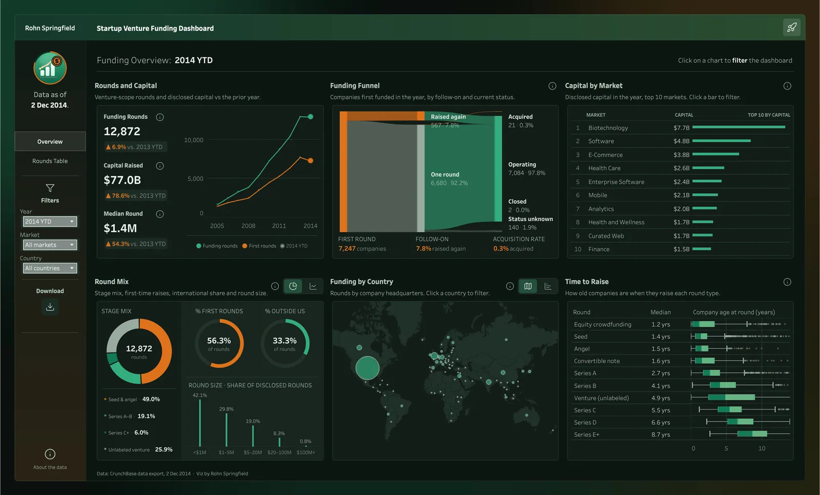This screenshot has width=820, height=495.
Task: Show info for Funding Rounds metric
Action: click(160, 117)
